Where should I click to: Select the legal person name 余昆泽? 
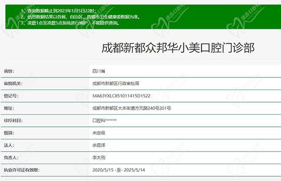[x=99, y=145]
